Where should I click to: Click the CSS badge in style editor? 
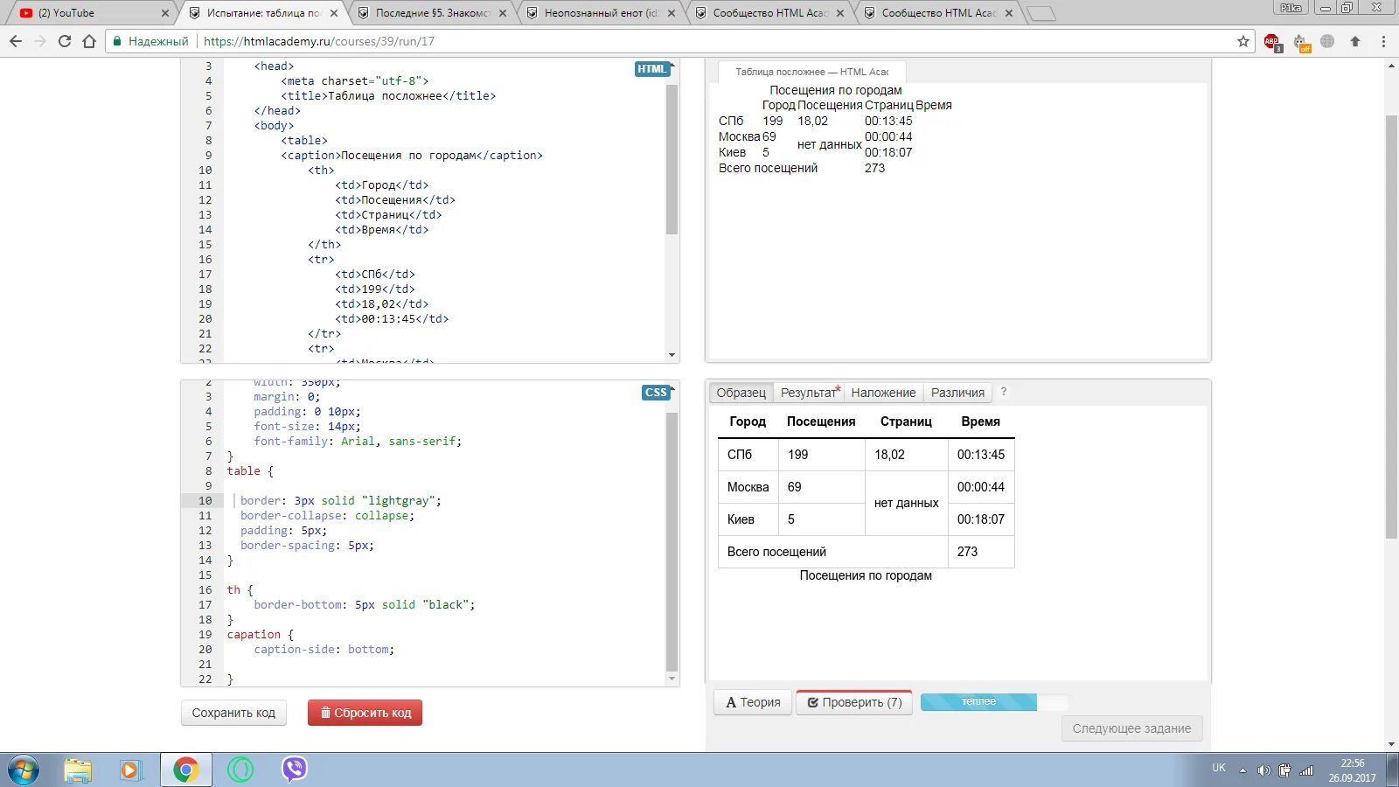click(x=656, y=393)
